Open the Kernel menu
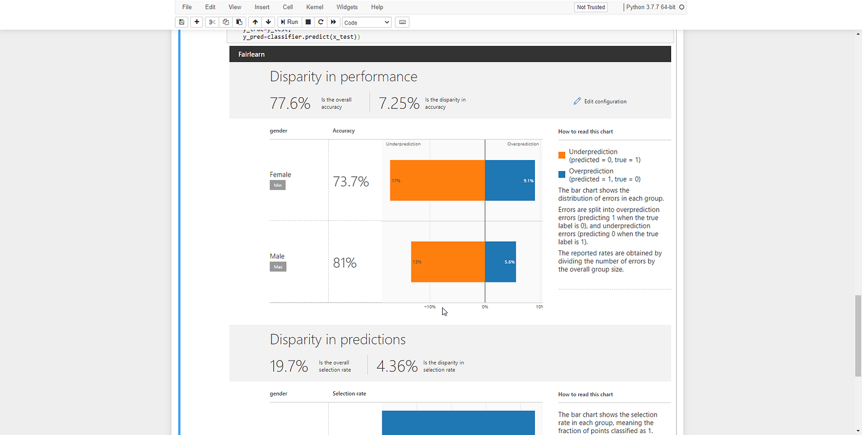862x435 pixels. pos(315,7)
